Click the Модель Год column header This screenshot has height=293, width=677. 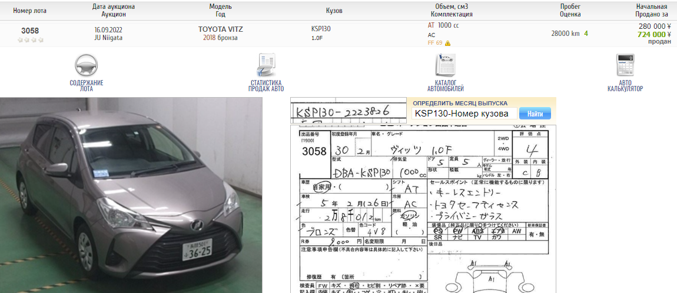(221, 11)
